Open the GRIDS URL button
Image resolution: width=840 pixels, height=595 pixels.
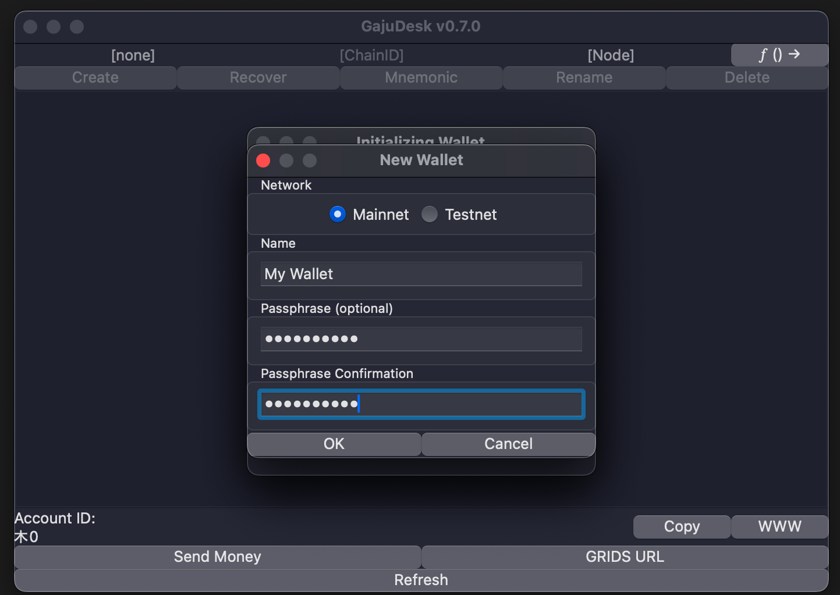point(625,557)
